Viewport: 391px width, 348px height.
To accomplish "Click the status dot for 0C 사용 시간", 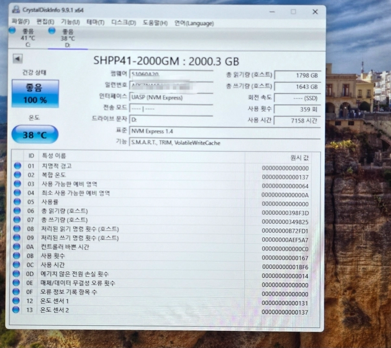I will coord(16,264).
